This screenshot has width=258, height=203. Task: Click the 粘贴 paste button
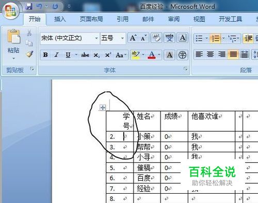(13, 41)
